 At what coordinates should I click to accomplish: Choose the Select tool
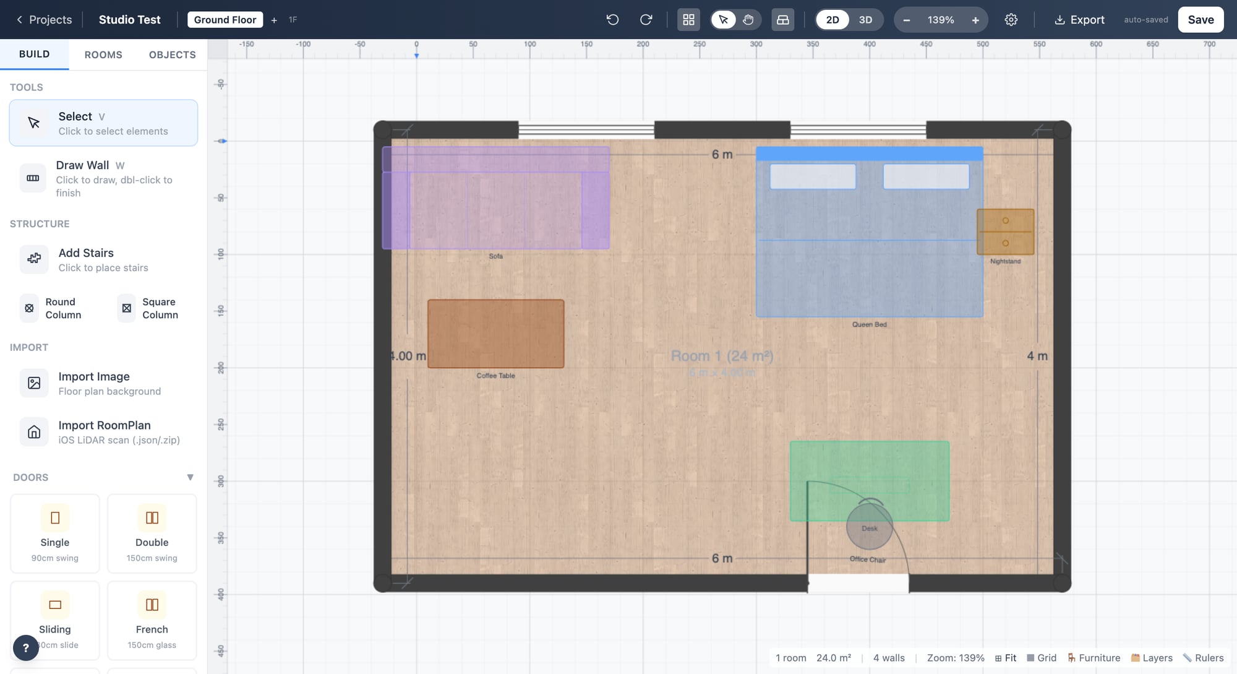pos(103,123)
